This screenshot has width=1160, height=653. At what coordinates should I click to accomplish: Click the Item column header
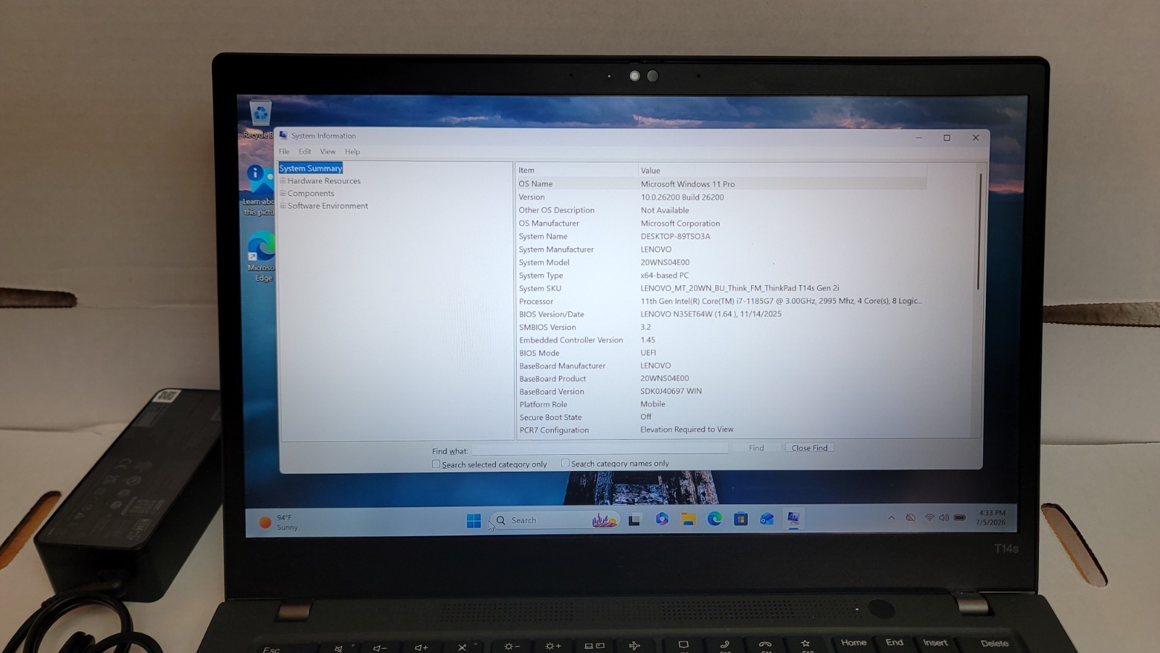576,171
